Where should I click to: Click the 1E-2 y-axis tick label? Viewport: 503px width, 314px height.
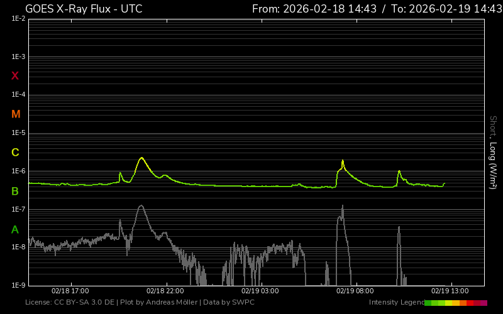(x=18, y=19)
